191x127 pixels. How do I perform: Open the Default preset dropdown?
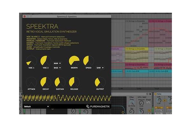(x=36, y=107)
